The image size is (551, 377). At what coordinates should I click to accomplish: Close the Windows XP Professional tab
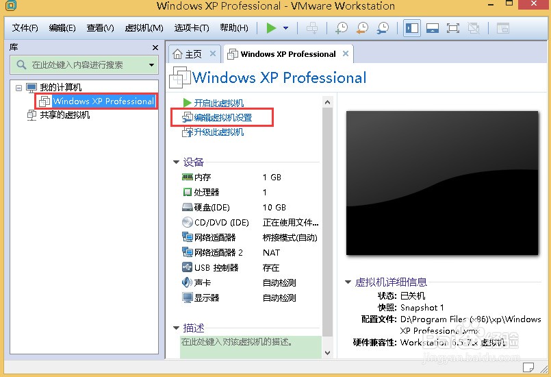[346, 53]
